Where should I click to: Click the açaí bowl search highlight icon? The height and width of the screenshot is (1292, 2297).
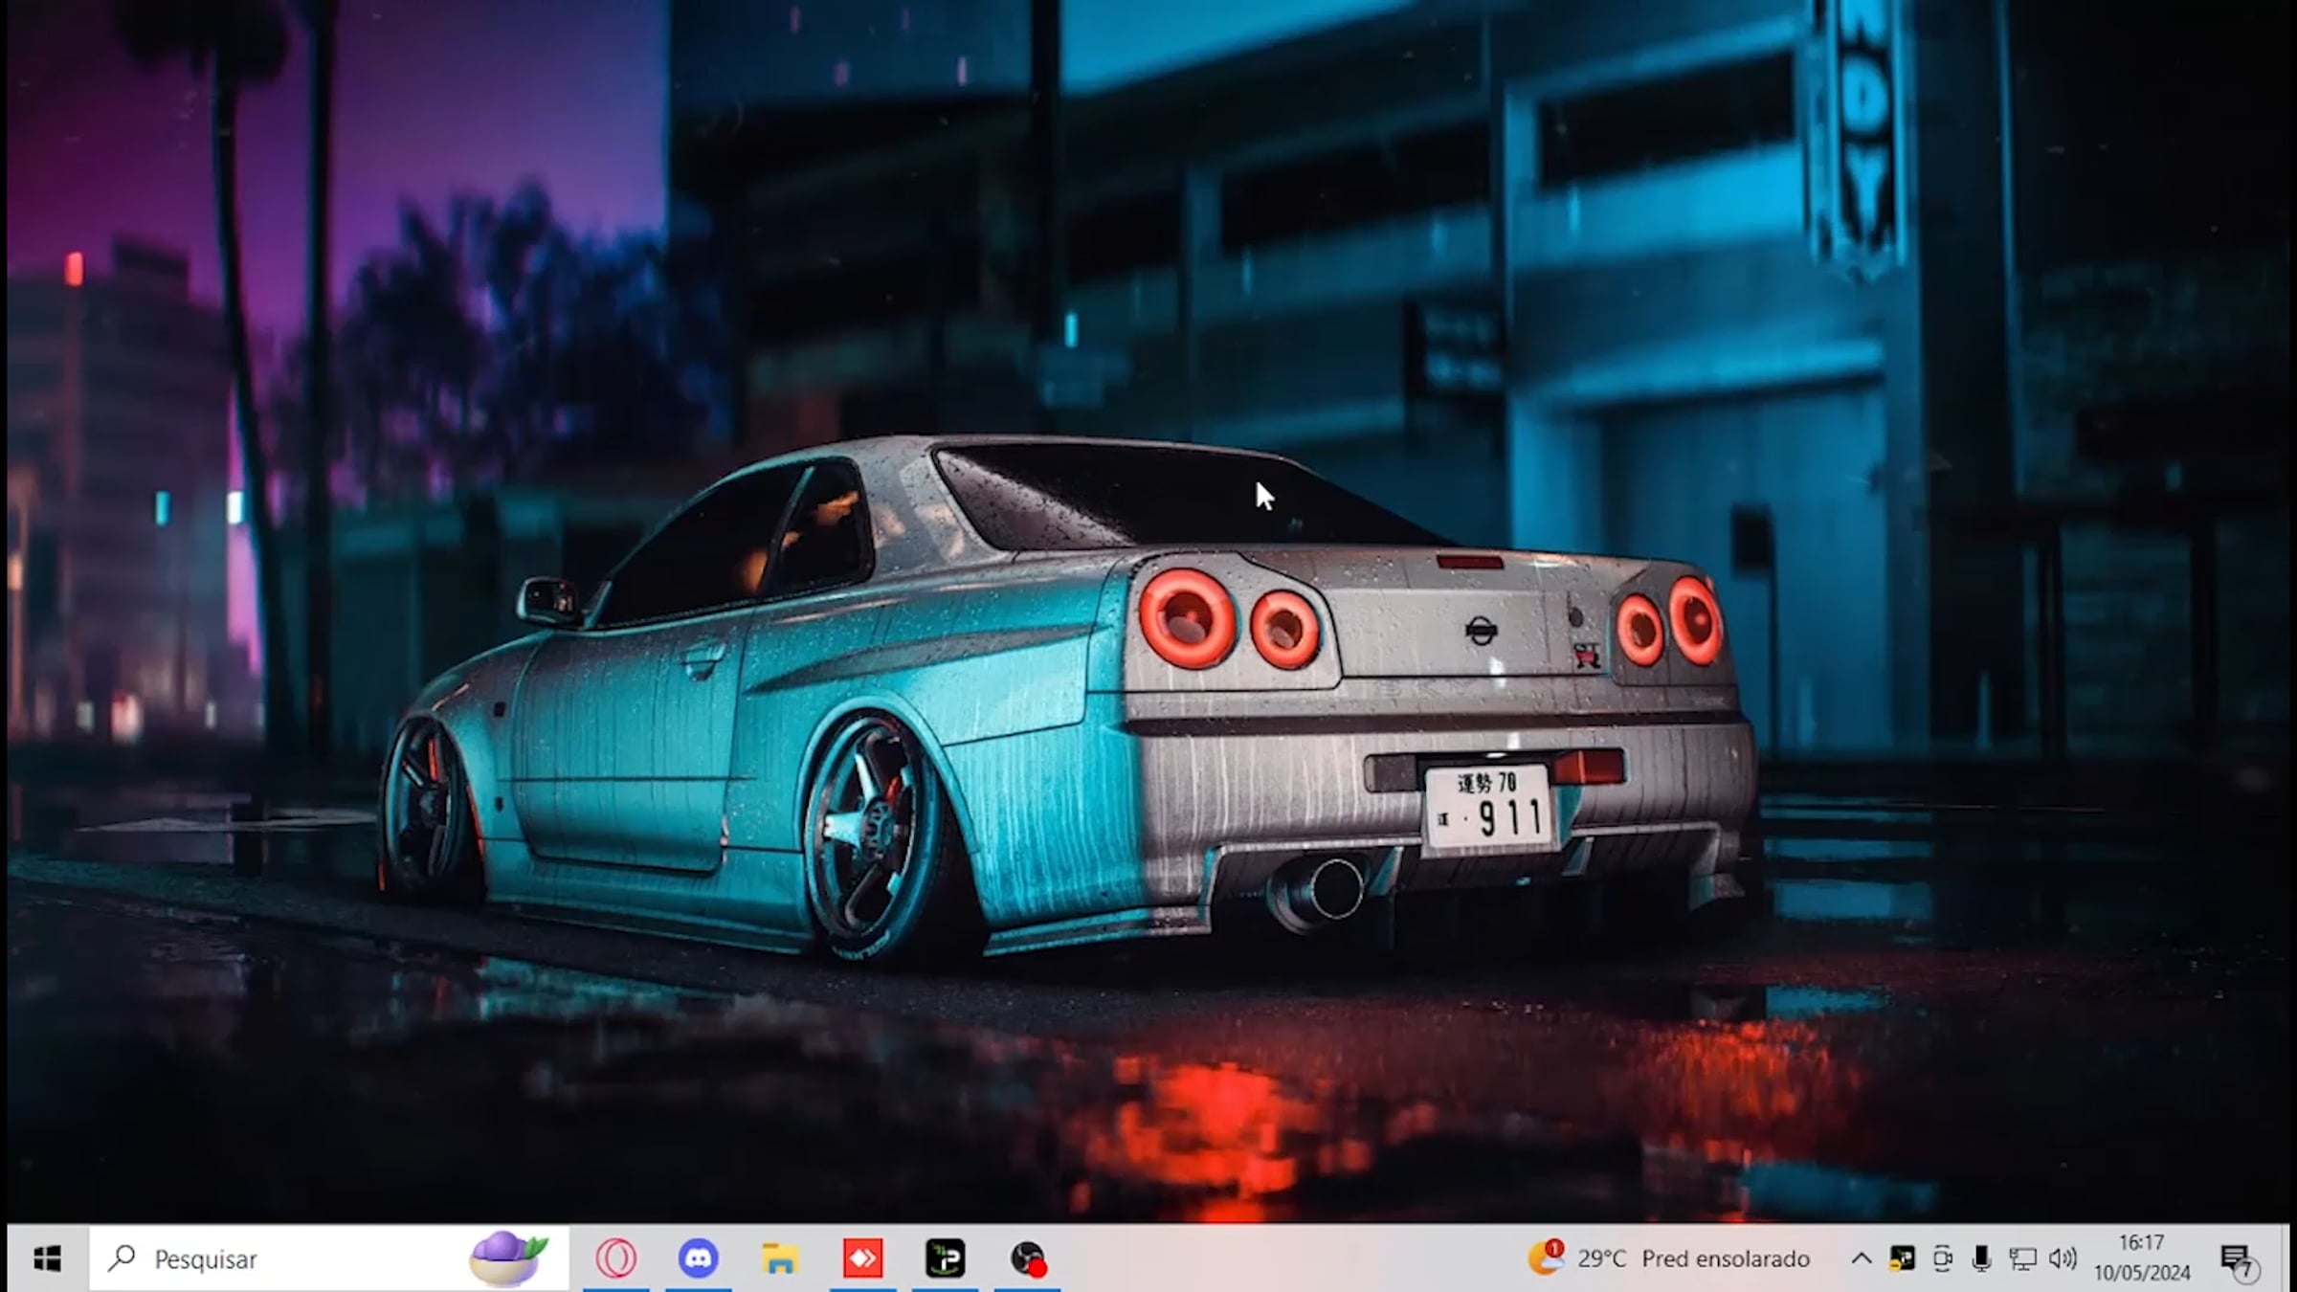click(508, 1258)
